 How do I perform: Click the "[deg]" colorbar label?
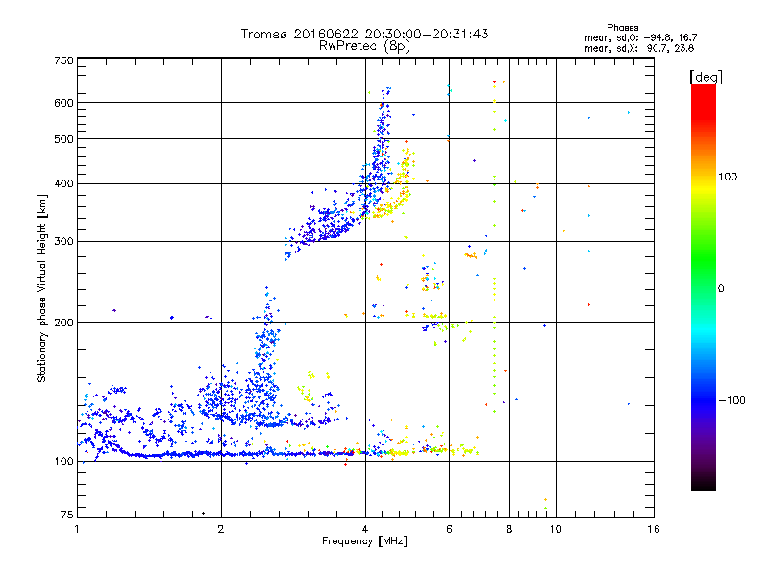[x=706, y=77]
